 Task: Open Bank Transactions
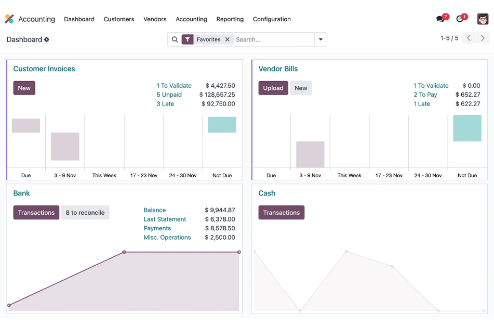point(36,212)
